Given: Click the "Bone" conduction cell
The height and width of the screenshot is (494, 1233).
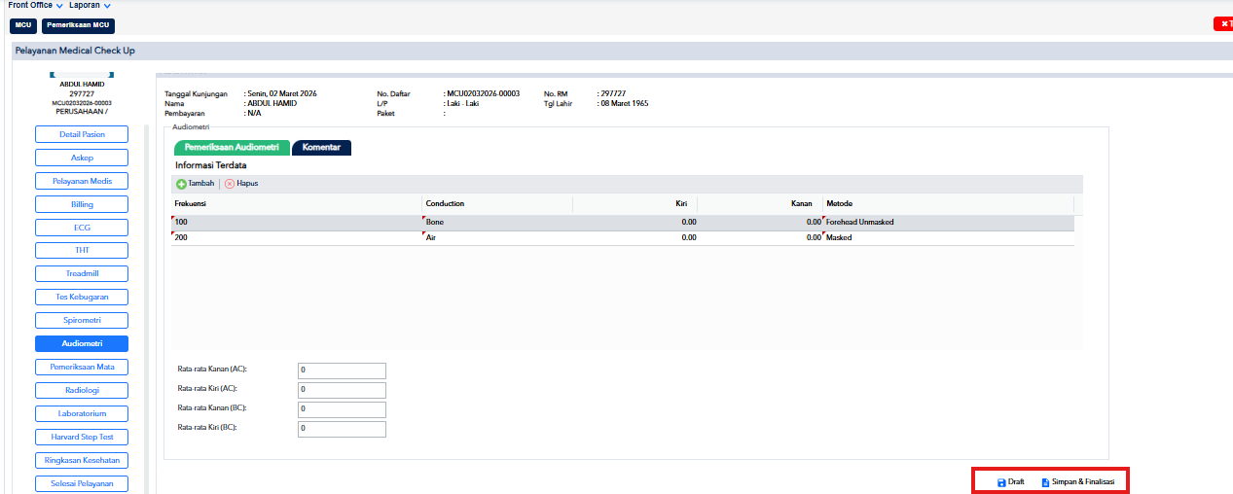Looking at the screenshot, I should [497, 222].
